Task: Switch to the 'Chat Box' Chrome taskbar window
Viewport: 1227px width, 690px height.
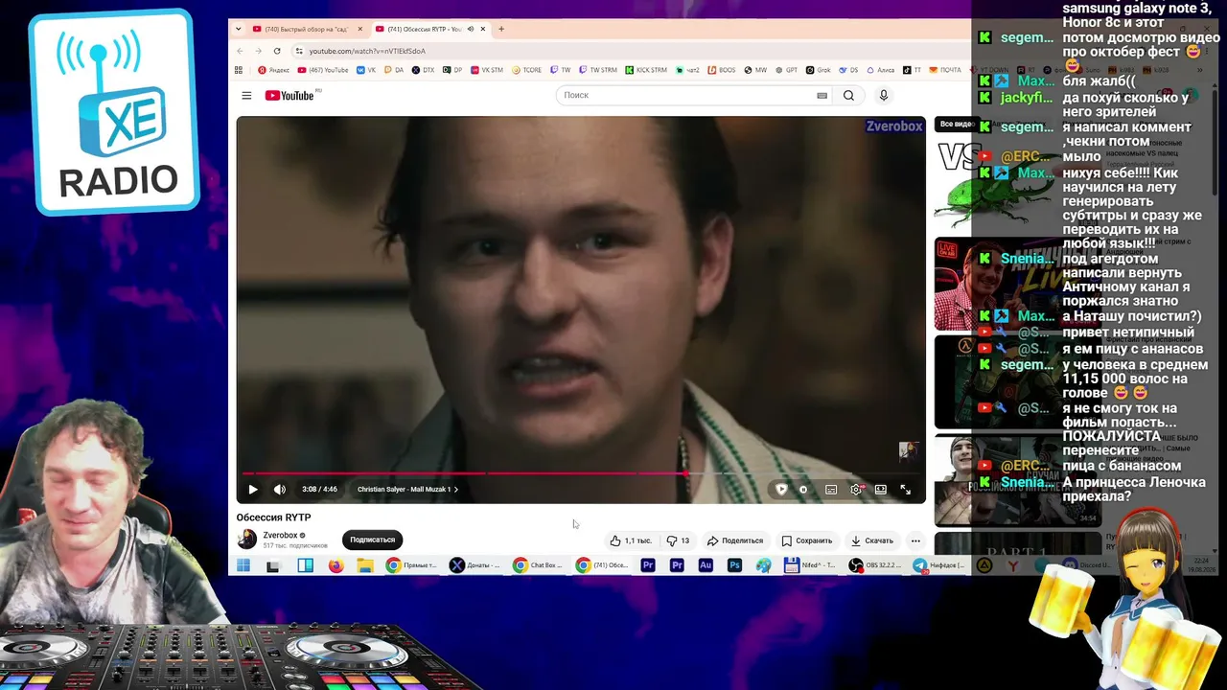Action: (538, 565)
